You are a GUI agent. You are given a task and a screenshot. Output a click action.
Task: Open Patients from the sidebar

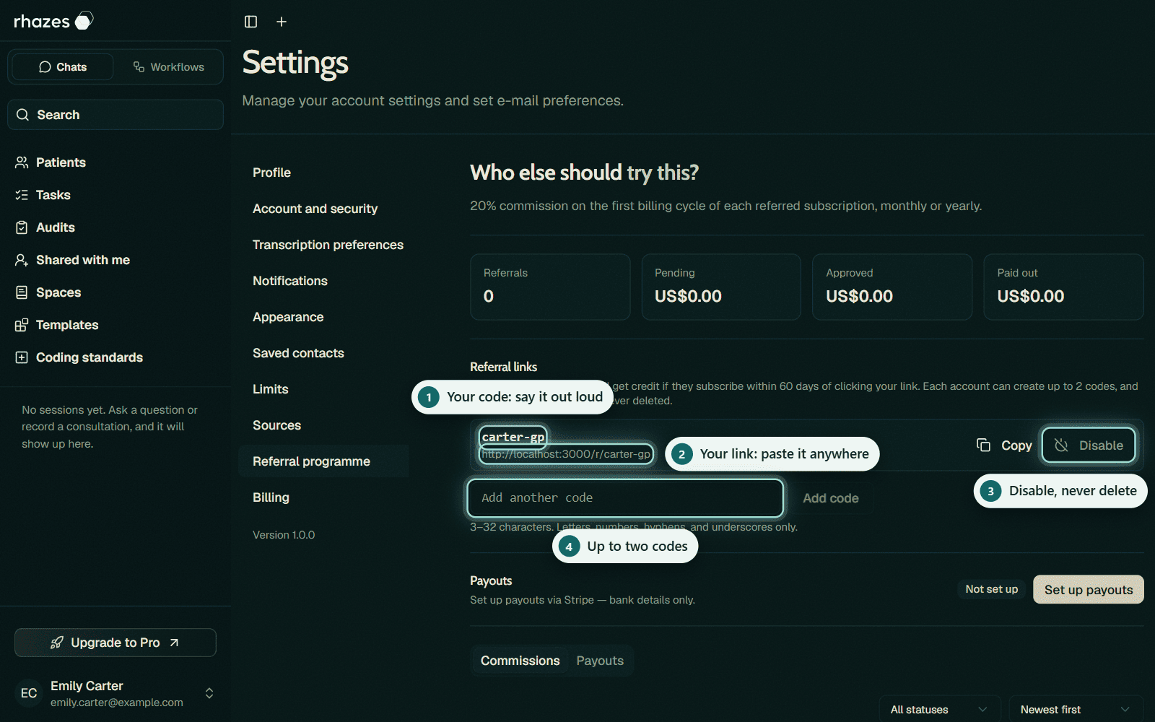click(x=115, y=162)
